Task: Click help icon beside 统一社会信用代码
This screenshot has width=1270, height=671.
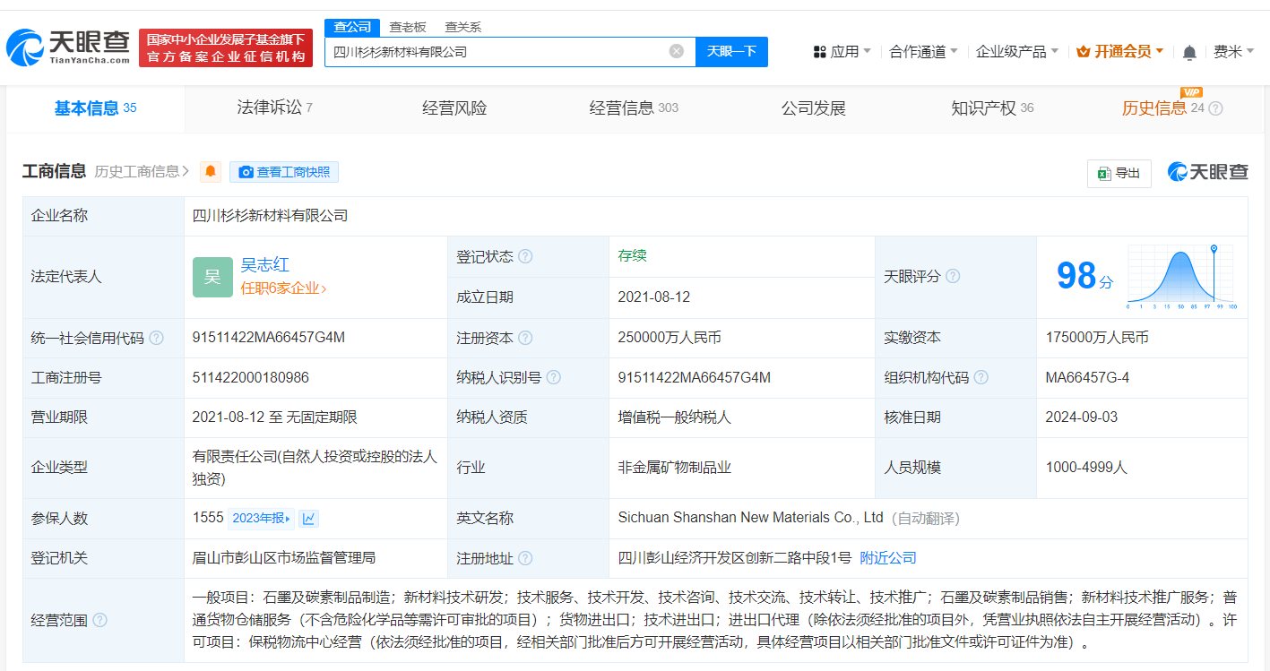Action: click(157, 338)
